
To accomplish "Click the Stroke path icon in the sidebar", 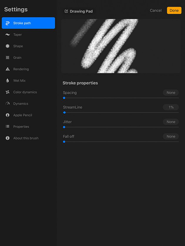I will [x=8, y=23].
